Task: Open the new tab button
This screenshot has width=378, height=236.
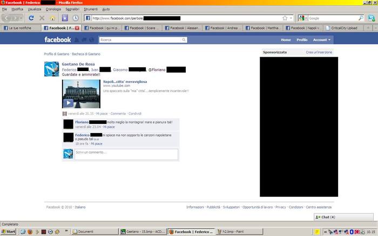Action: [x=368, y=28]
